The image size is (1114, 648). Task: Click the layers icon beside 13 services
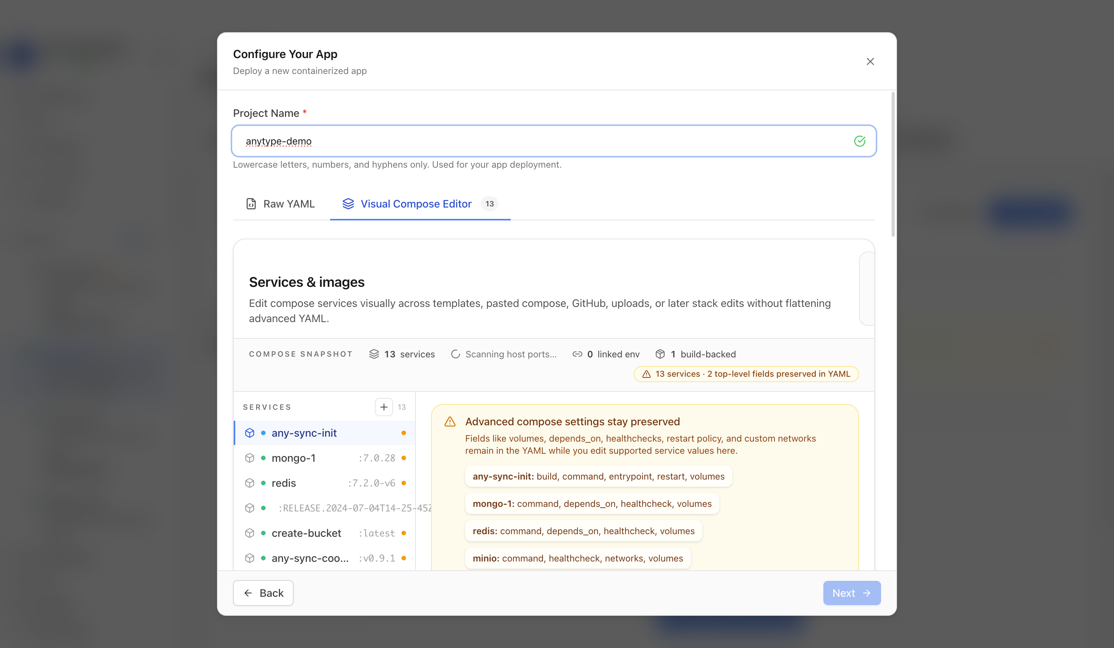point(374,354)
